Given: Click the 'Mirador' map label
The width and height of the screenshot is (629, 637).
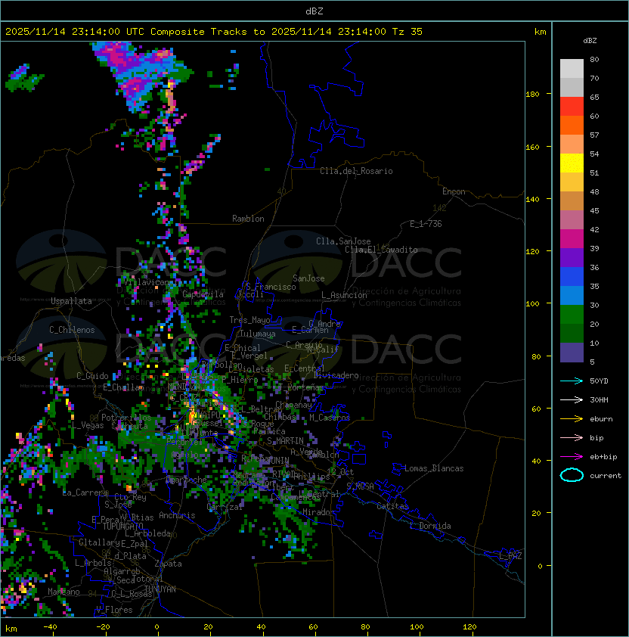Looking at the screenshot, I should 319,512.
